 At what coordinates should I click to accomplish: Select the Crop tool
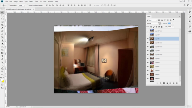[2, 25]
